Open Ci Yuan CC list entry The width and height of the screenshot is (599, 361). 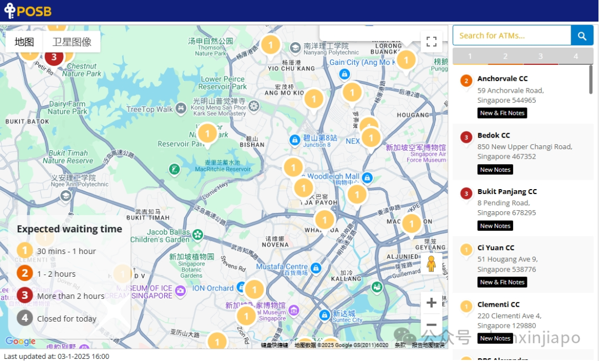[522, 265]
